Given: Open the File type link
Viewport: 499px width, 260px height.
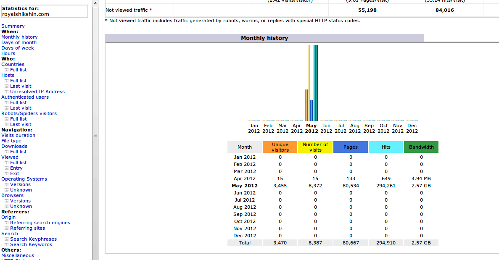Looking at the screenshot, I should 11,141.
